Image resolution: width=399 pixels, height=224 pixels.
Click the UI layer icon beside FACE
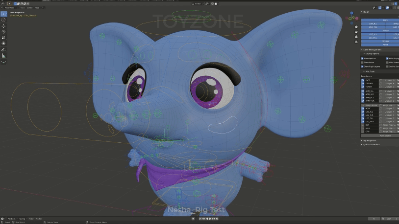[381, 80]
